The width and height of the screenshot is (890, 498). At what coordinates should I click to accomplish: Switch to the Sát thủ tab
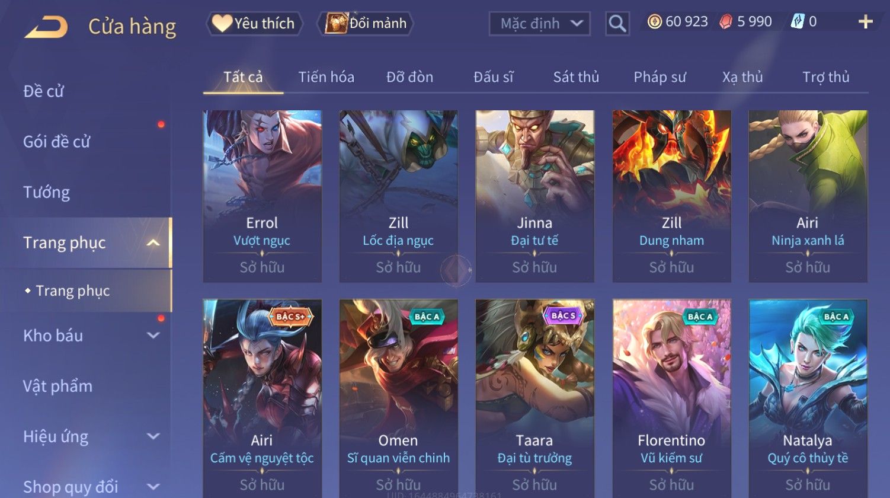(x=576, y=77)
